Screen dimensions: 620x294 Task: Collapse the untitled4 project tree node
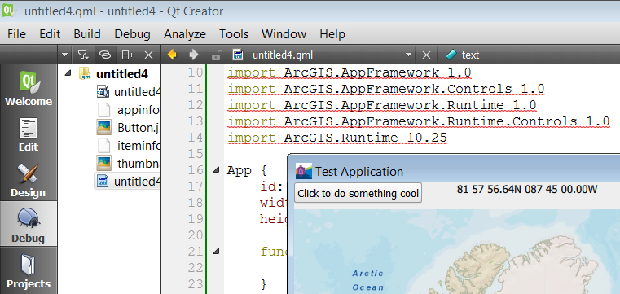click(x=68, y=73)
